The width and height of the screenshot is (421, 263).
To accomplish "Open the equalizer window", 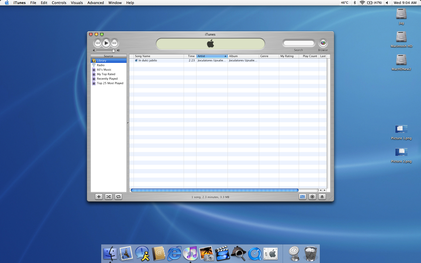I will 303,197.
